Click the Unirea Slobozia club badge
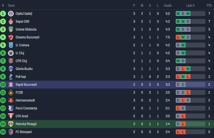 (x=11, y=29)
